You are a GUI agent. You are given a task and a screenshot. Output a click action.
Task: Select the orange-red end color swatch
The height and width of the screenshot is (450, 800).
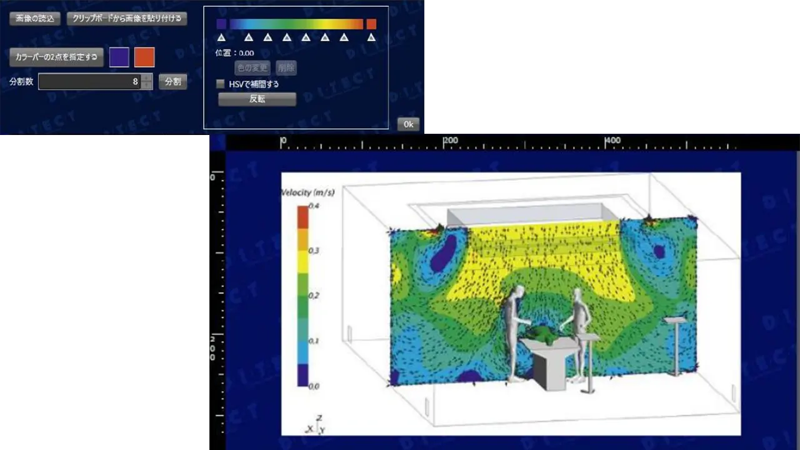pyautogui.click(x=144, y=57)
